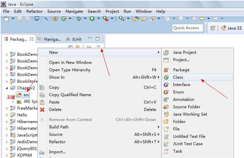Select Task in the New submenu
The height and width of the screenshot is (158, 244).
coord(198,151)
